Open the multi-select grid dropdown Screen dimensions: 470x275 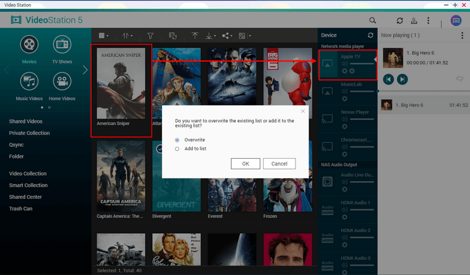click(244, 36)
